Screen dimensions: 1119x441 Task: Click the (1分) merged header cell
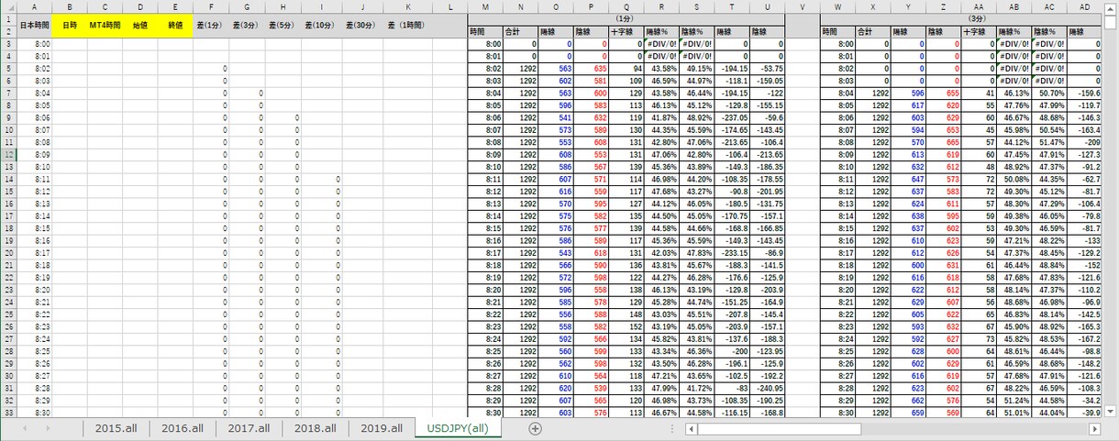[x=626, y=18]
